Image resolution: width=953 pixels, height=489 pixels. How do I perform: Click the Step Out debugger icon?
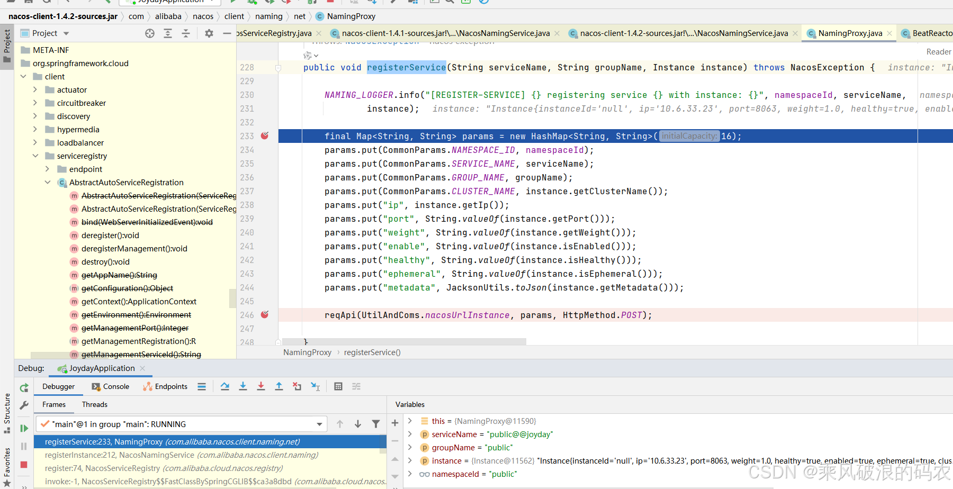[x=279, y=386]
